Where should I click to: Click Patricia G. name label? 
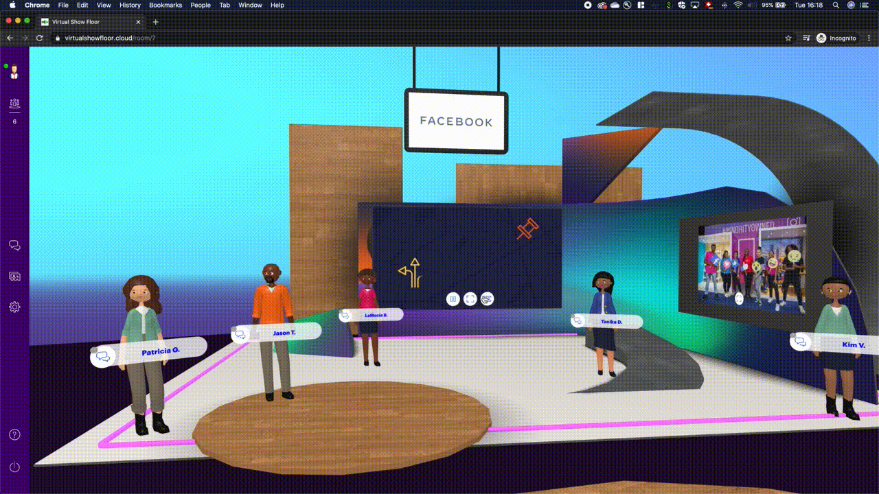tap(161, 351)
